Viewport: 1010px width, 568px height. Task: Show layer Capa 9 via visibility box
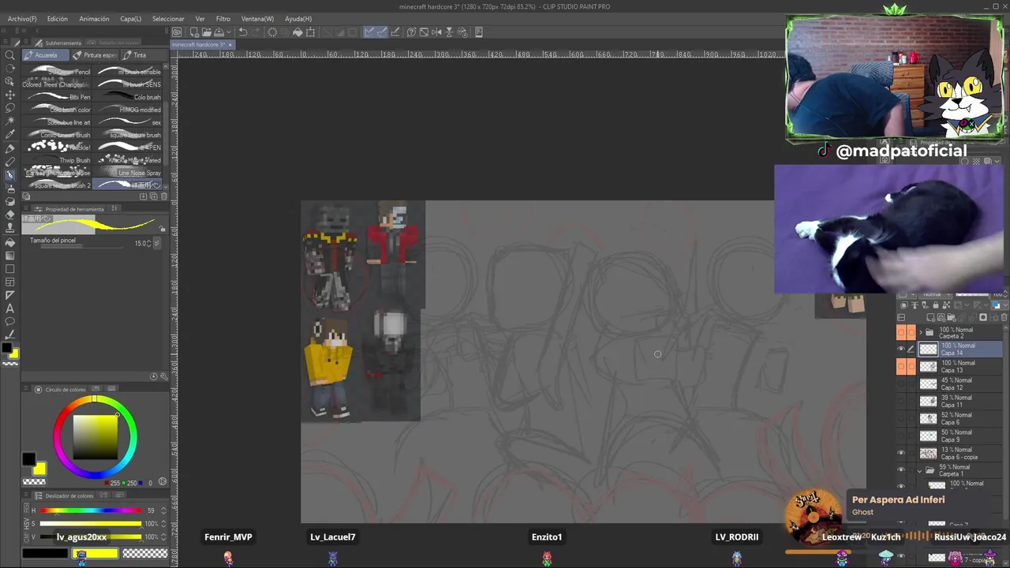901,435
